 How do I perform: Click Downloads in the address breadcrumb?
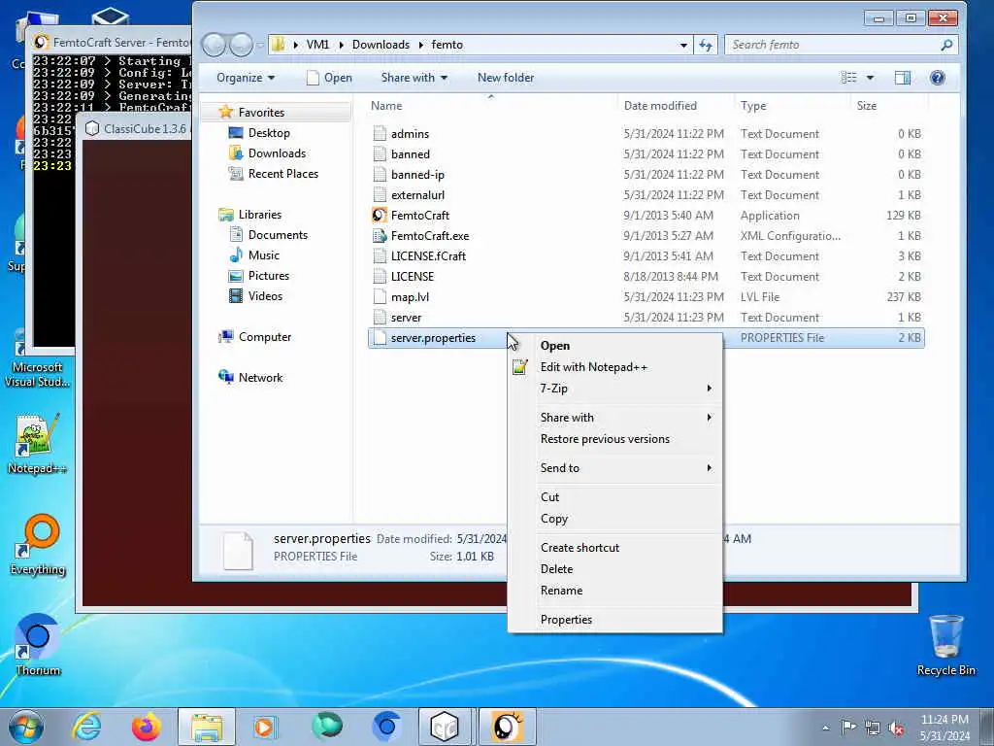[381, 45]
